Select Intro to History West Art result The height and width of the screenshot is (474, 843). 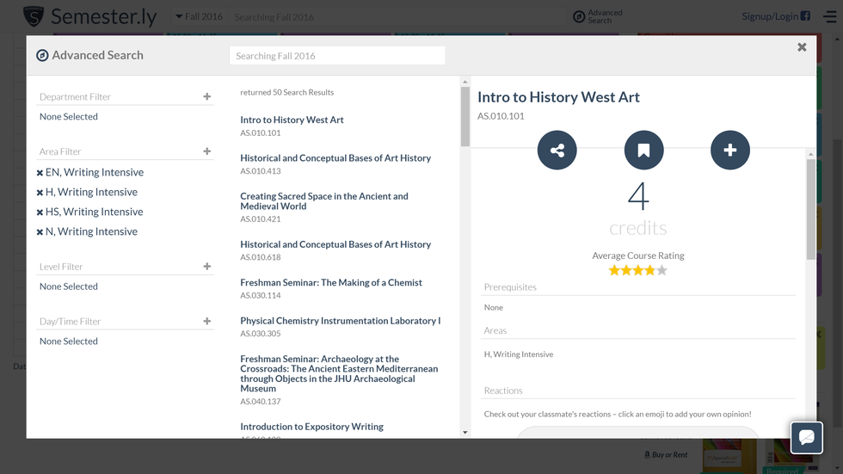(x=292, y=120)
